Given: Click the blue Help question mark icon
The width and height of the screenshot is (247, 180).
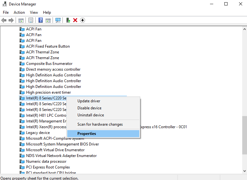Looking at the screenshot, I should [x=40, y=20].
